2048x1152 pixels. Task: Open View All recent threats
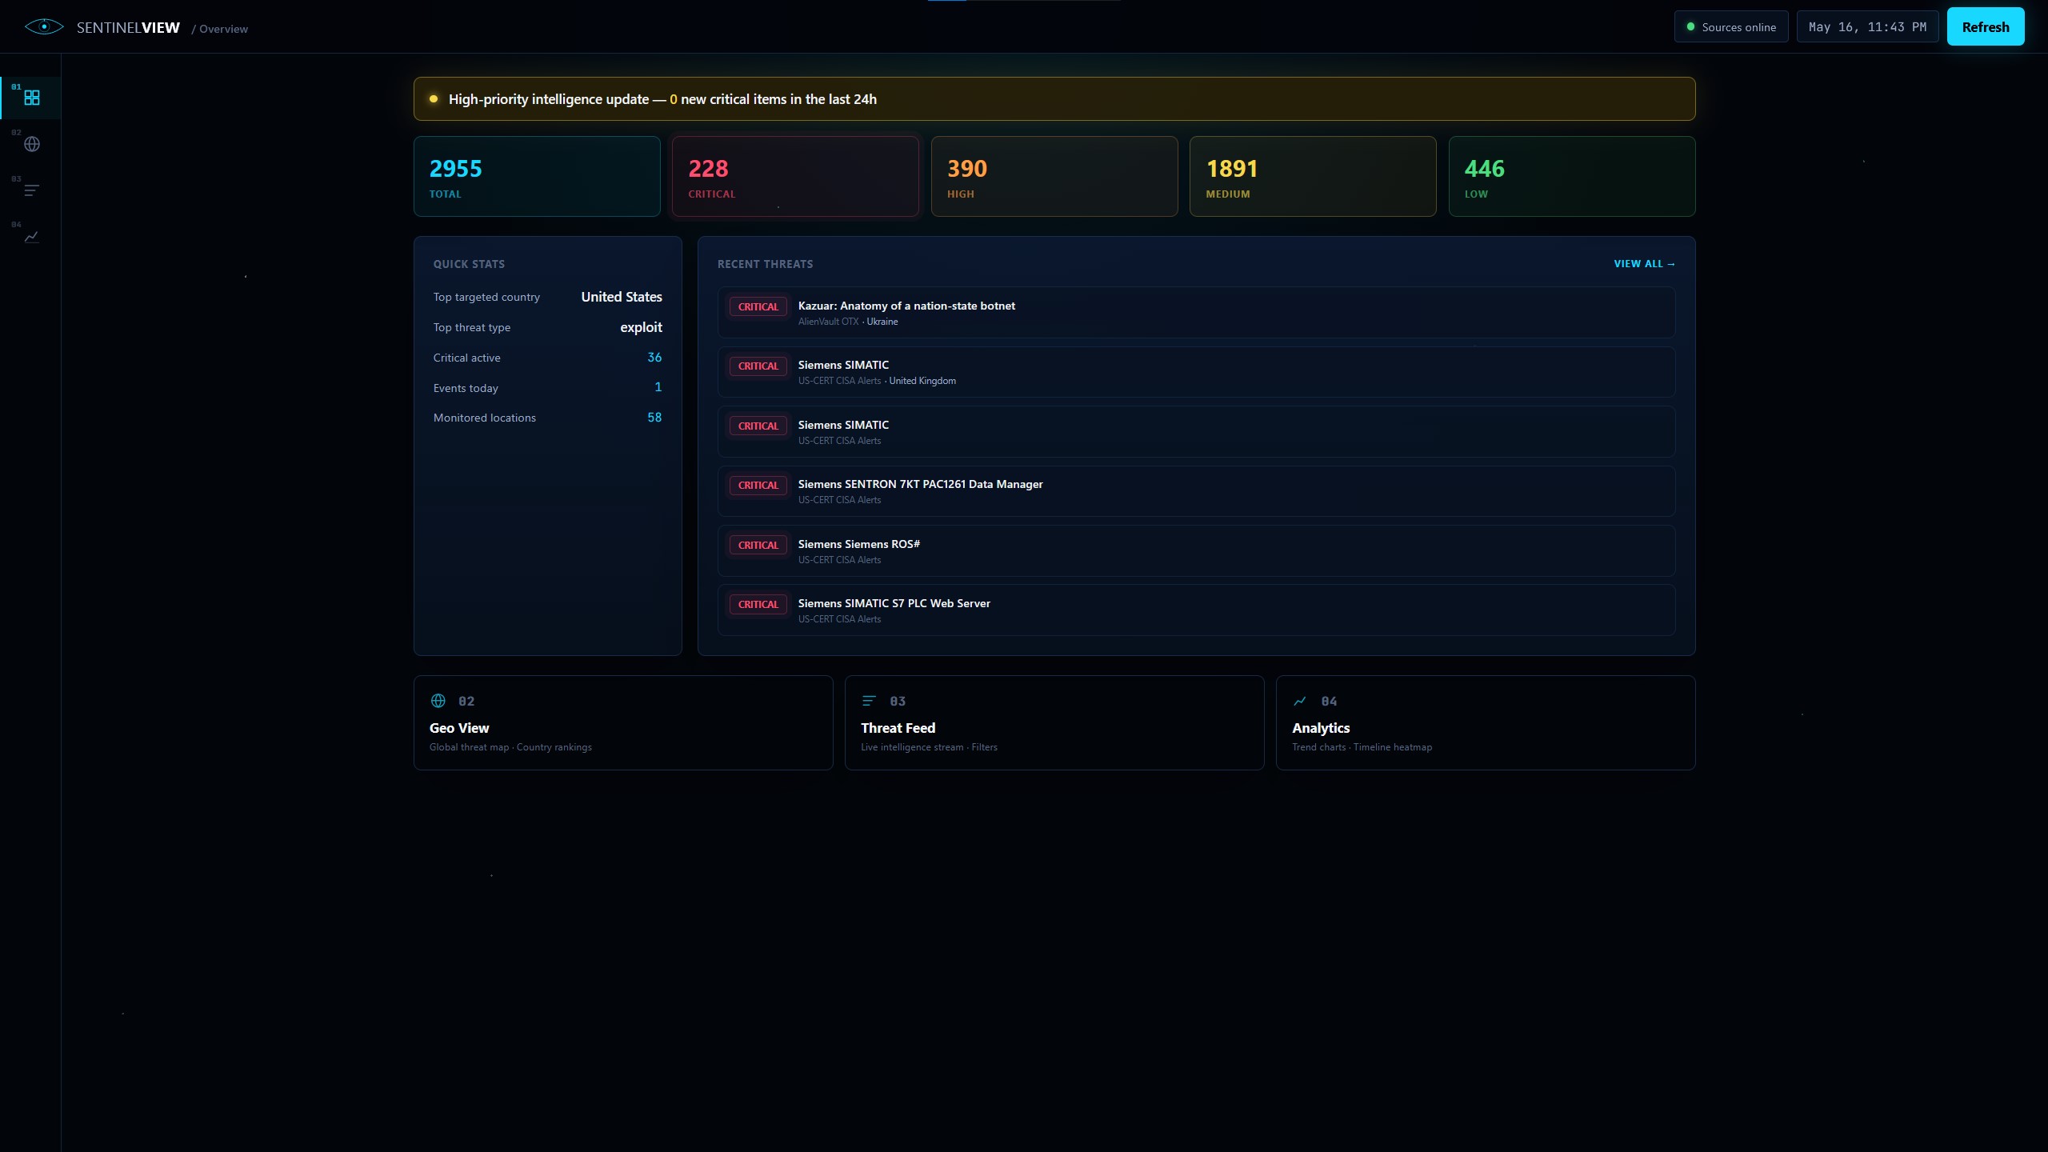[x=1644, y=264]
